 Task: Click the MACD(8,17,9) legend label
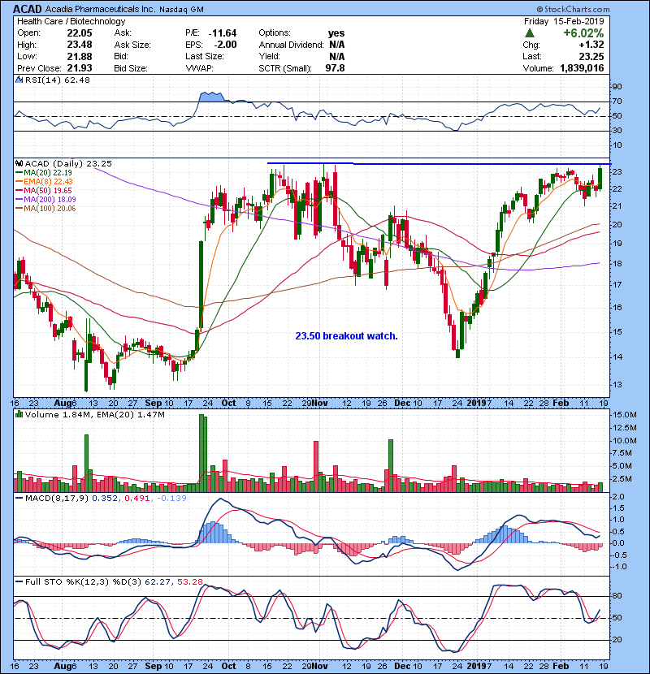pos(57,498)
